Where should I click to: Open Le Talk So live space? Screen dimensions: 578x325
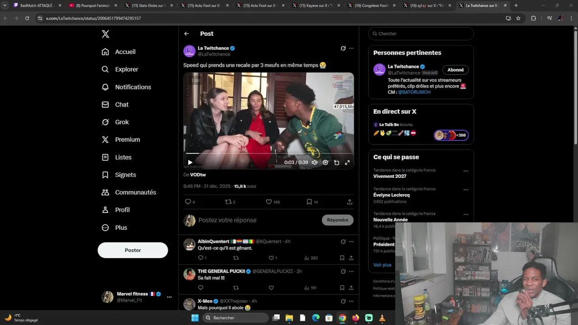(421, 130)
